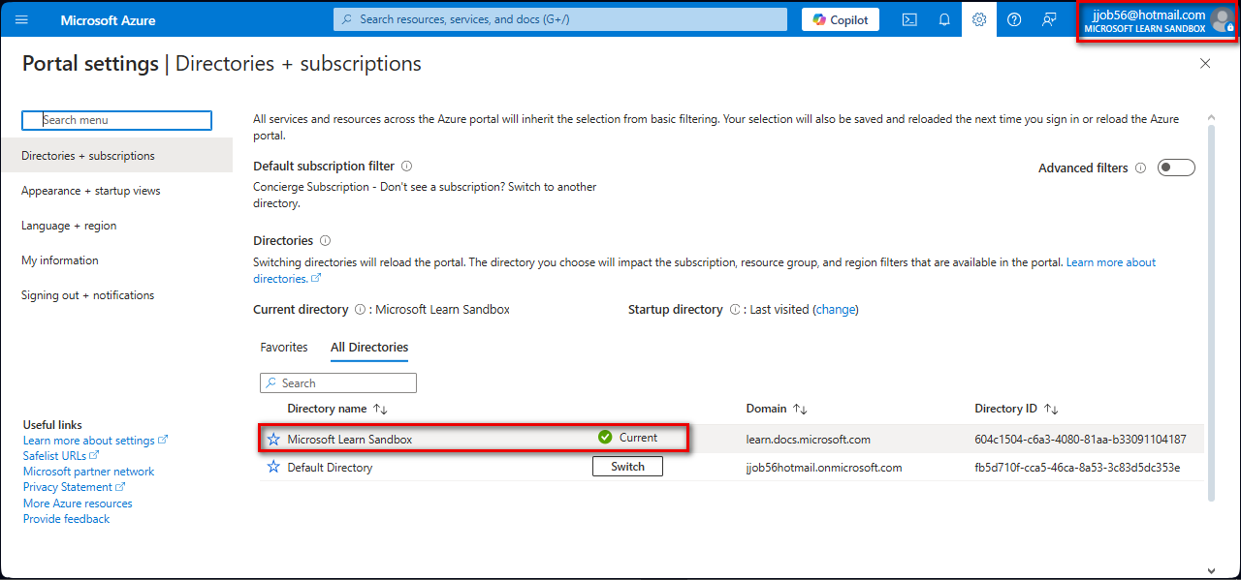The width and height of the screenshot is (1241, 580).
Task: Favorite Microsoft Learn Sandbox with the star
Action: [273, 439]
